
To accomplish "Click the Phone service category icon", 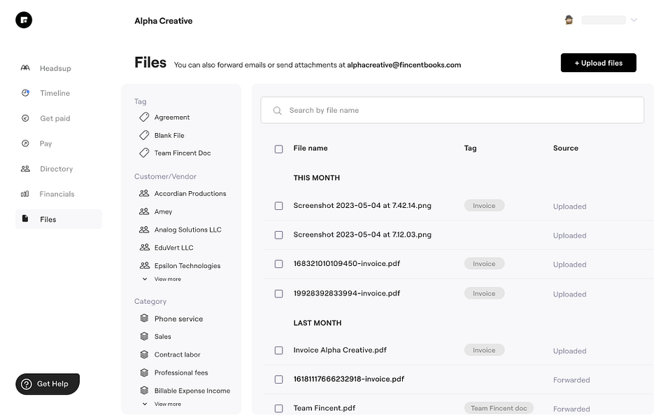I will (x=144, y=318).
